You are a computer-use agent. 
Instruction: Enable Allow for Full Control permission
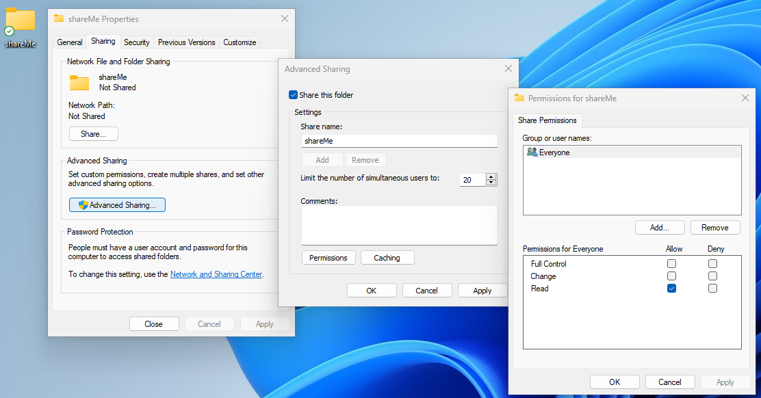671,264
